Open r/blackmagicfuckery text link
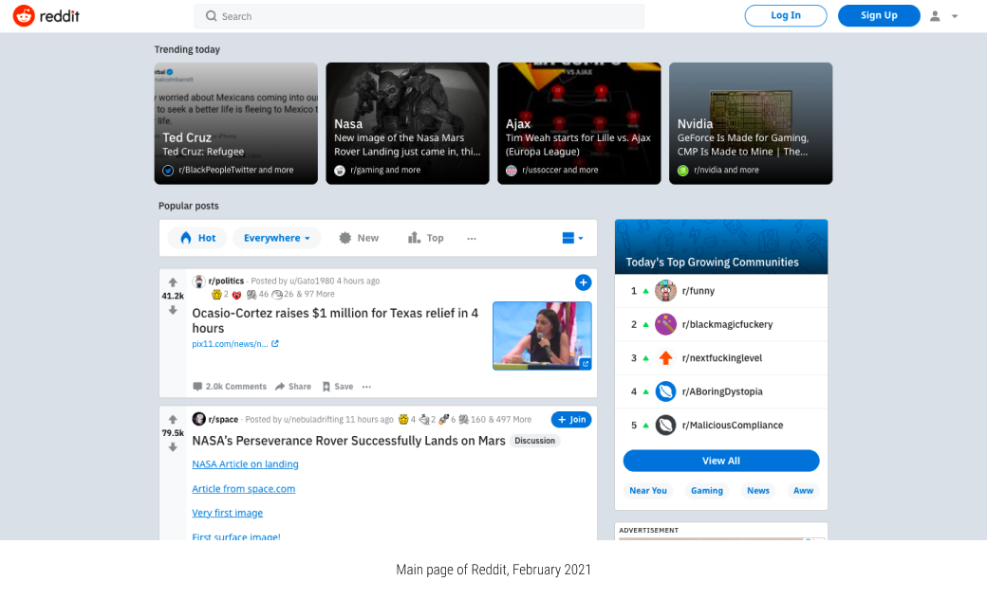This screenshot has width=987, height=599. (728, 324)
